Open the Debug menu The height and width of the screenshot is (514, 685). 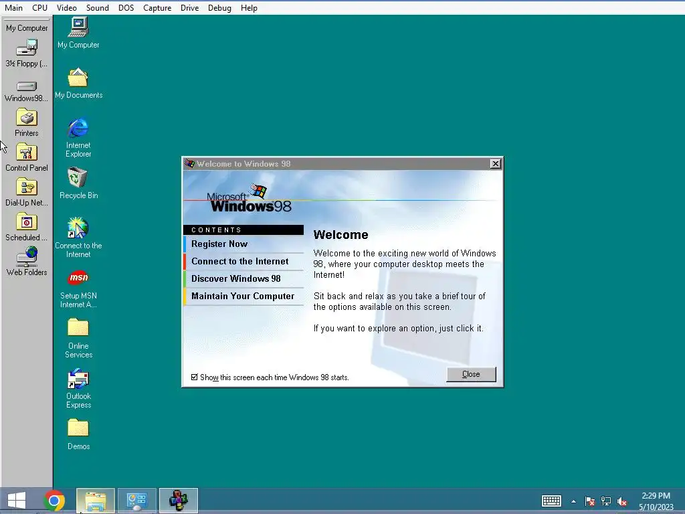[x=219, y=8]
